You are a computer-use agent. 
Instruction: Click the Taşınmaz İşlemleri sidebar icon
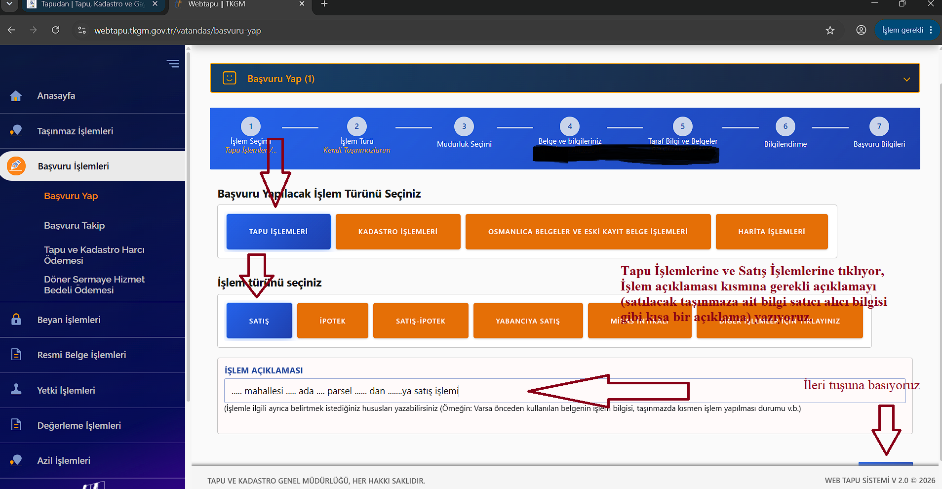click(16, 130)
